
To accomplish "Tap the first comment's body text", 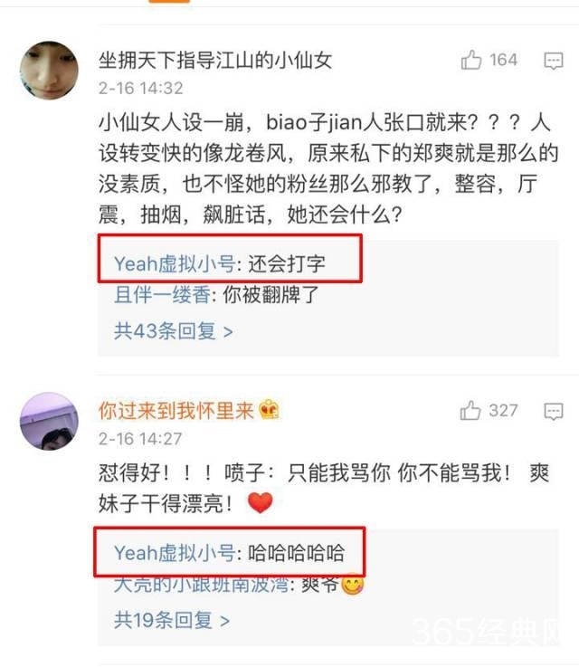I will point(328,168).
